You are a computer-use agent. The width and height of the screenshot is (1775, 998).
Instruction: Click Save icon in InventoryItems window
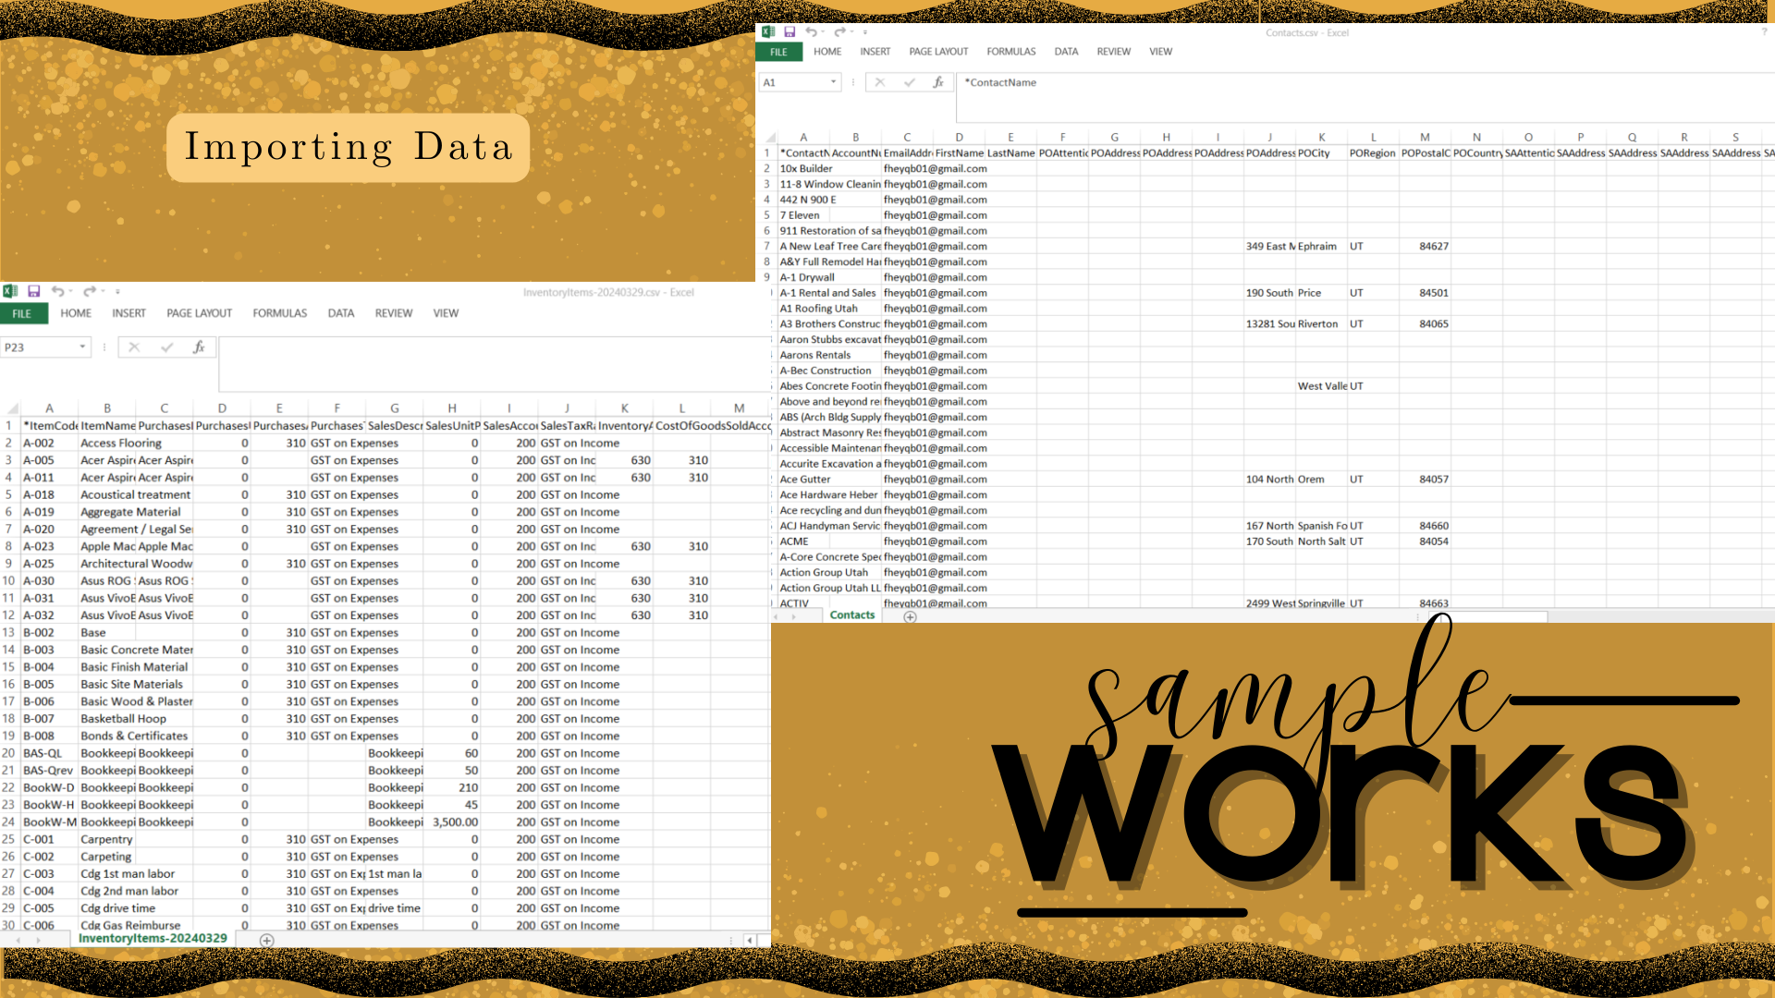(x=33, y=292)
